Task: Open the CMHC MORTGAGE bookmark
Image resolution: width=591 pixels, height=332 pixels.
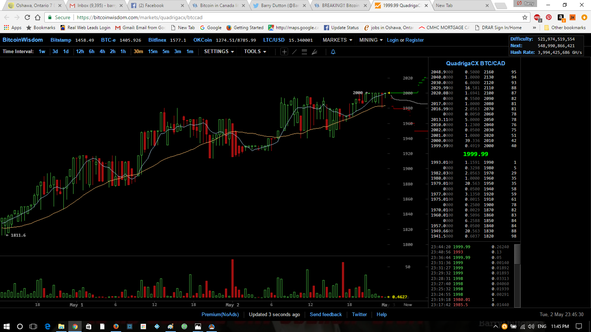Action: click(x=444, y=28)
